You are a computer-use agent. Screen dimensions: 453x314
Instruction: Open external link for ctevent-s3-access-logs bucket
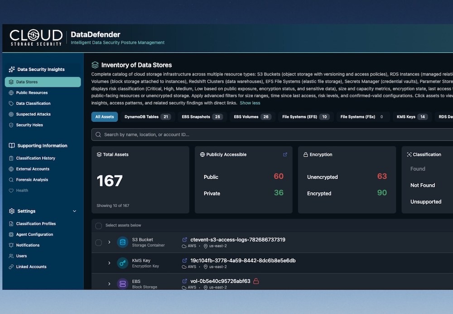coord(185,239)
